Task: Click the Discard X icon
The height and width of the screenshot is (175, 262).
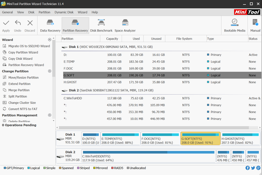Action: click(30, 23)
